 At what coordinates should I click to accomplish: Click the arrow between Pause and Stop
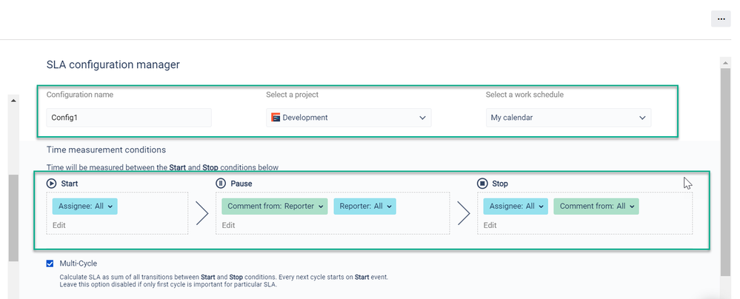coord(464,213)
